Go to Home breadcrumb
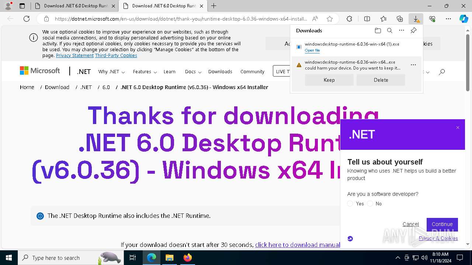472x265 pixels. 27,87
